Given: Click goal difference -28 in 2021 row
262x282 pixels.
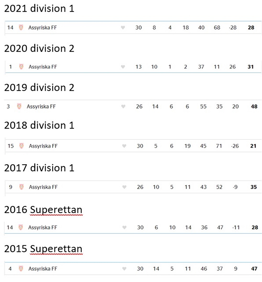Looking at the screenshot, I should (233, 27).
